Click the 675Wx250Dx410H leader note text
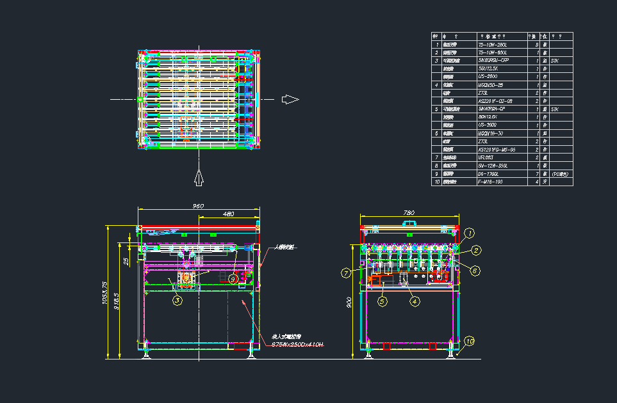Image resolution: width=617 pixels, height=403 pixels. tap(296, 344)
